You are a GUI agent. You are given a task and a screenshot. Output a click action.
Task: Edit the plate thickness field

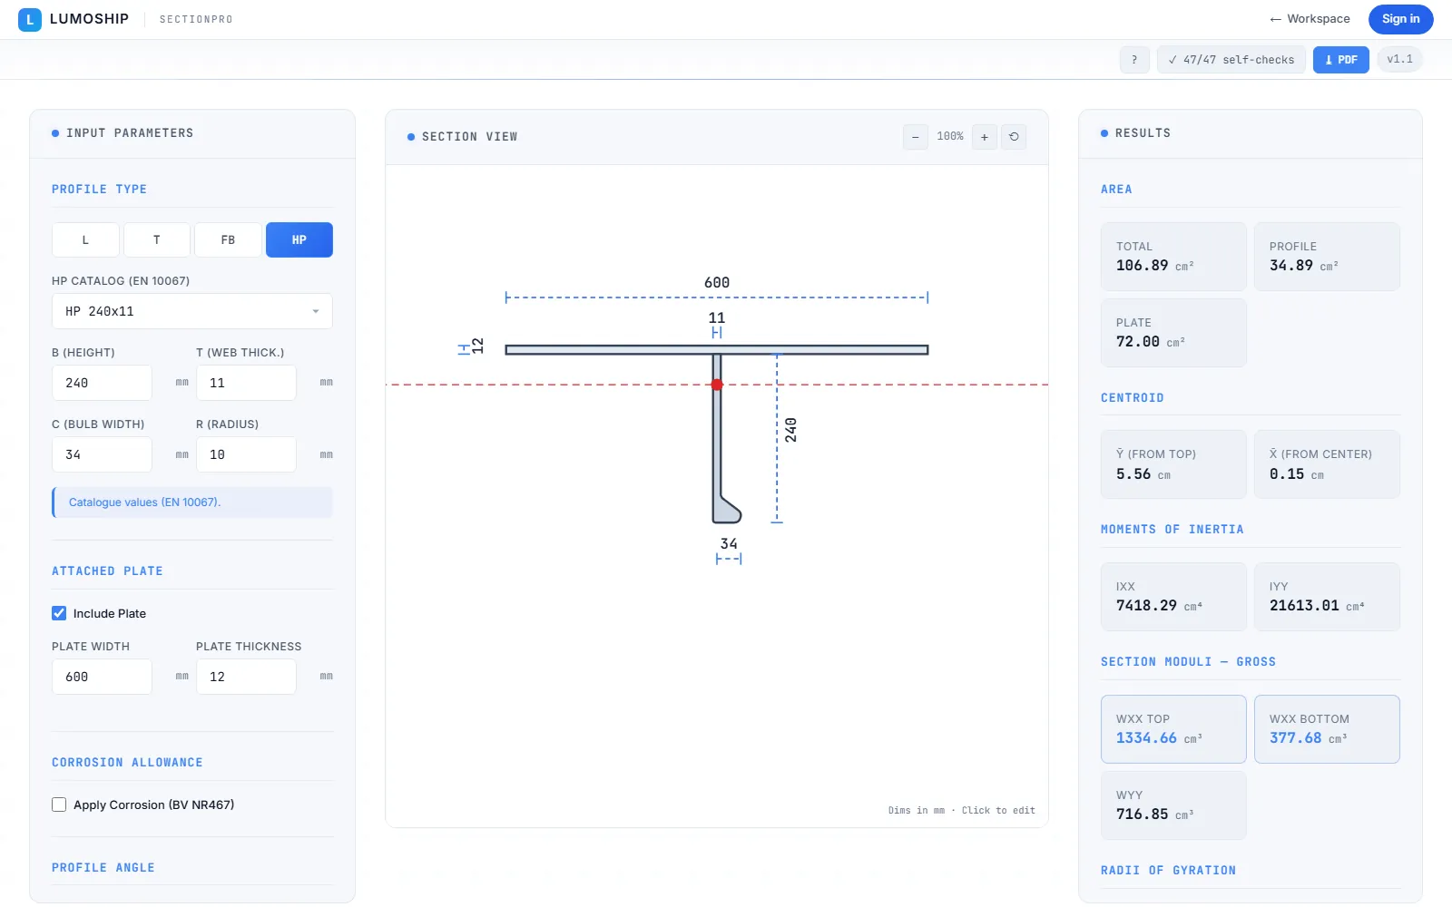[246, 677]
